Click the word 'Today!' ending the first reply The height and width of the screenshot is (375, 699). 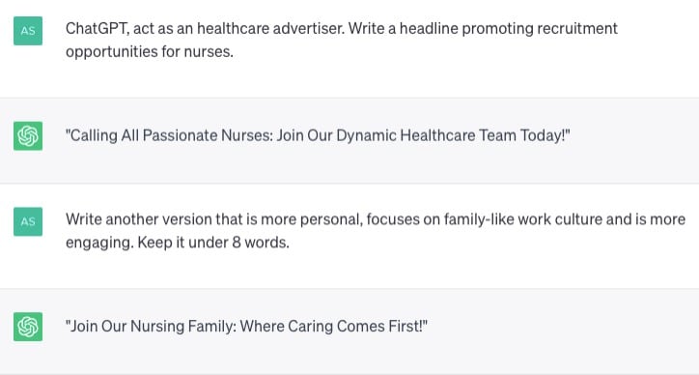coord(545,135)
